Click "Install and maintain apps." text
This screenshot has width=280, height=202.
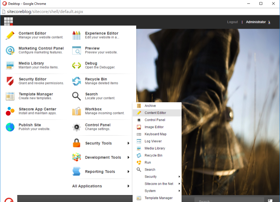(38, 113)
